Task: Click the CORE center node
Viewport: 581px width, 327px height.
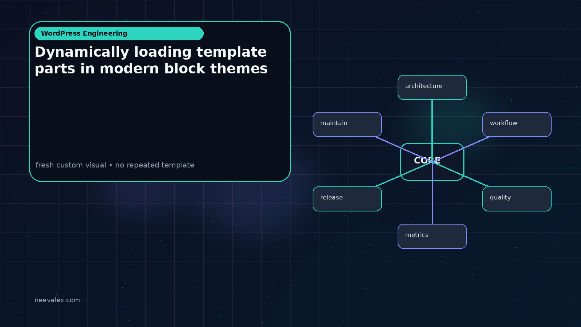Action: click(432, 162)
